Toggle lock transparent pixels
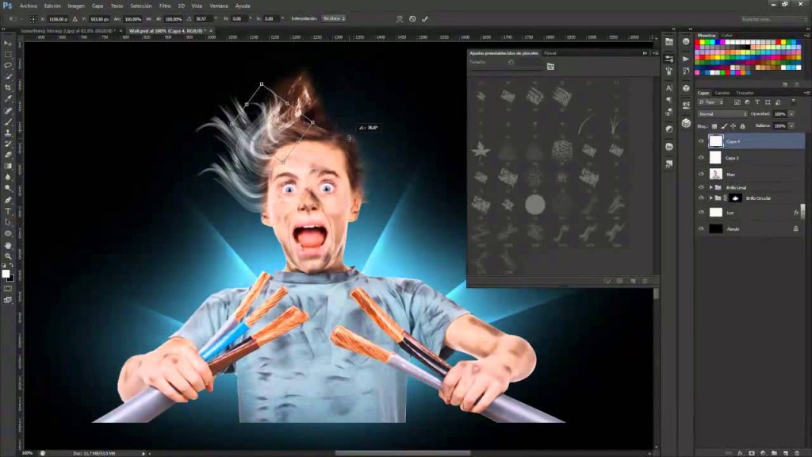The image size is (812, 457). pos(714,126)
